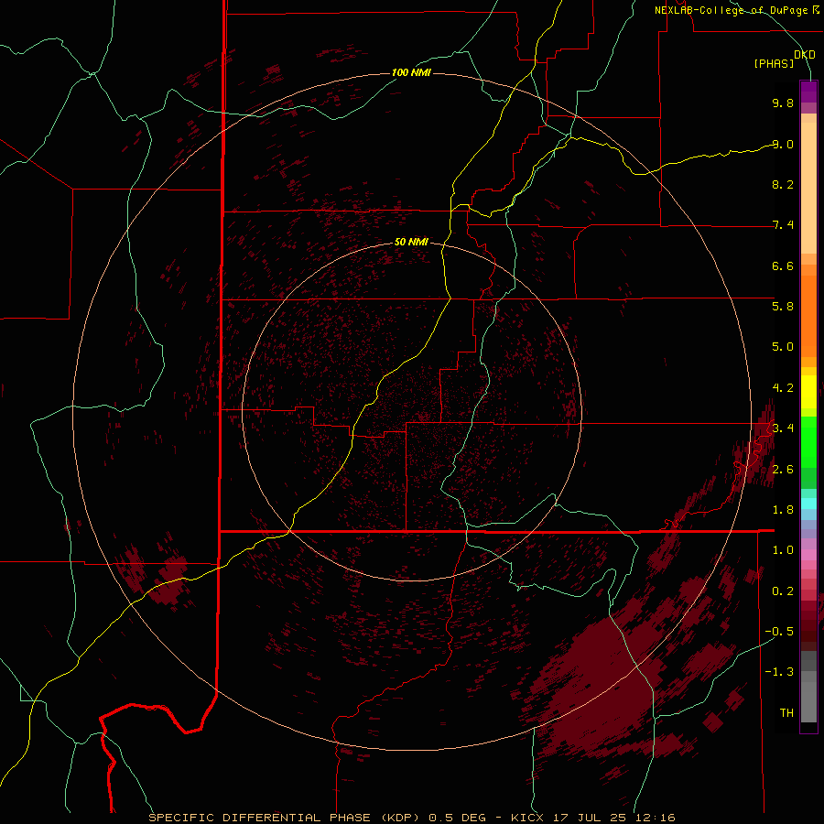This screenshot has height=824, width=824.
Task: Click the [PHAS] units label above color bar
Action: point(774,63)
